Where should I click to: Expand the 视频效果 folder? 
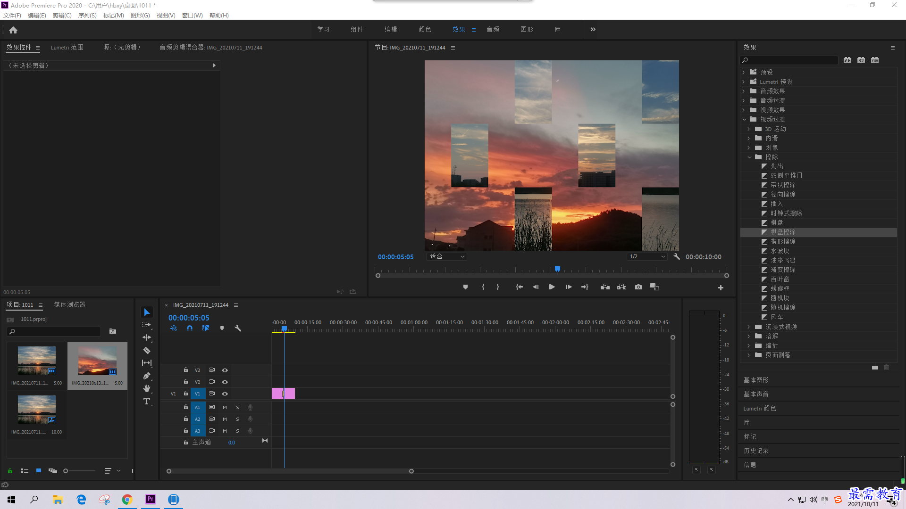(744, 110)
